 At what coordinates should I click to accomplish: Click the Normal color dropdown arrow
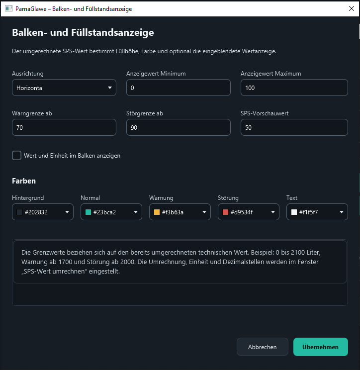click(136, 212)
